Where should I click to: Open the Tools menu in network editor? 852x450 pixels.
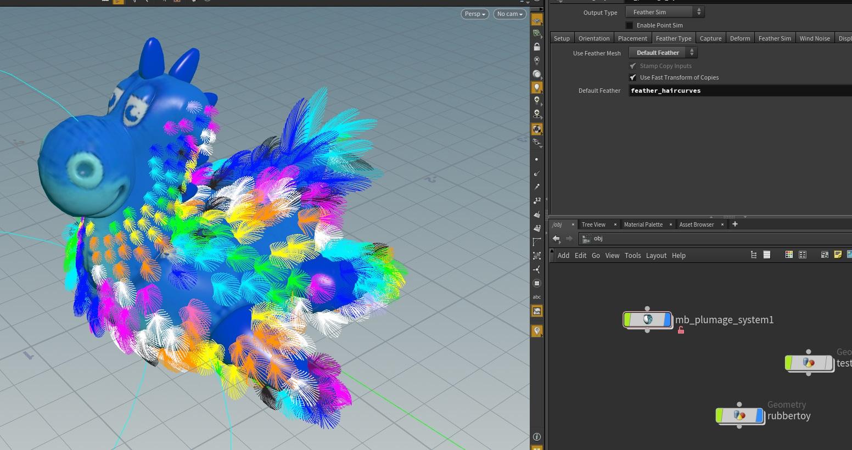tap(632, 255)
